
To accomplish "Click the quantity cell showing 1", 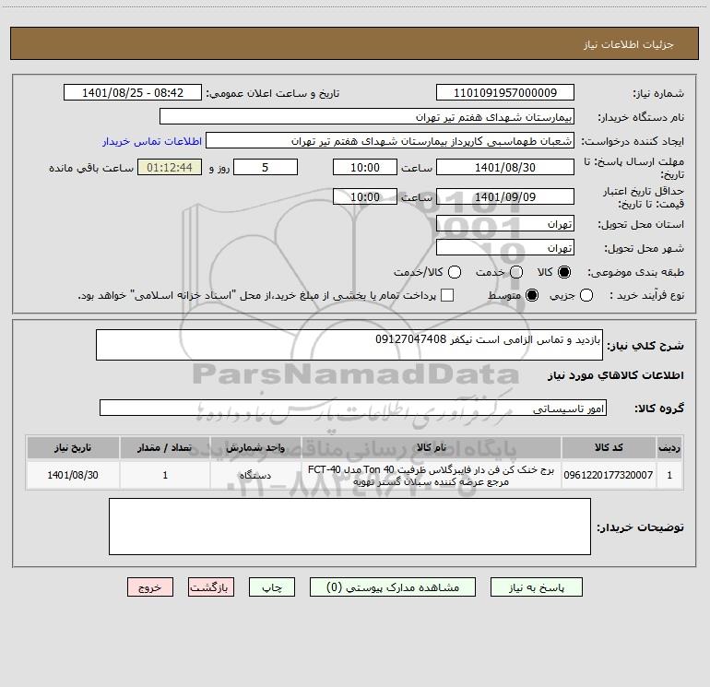I will coord(165,475).
